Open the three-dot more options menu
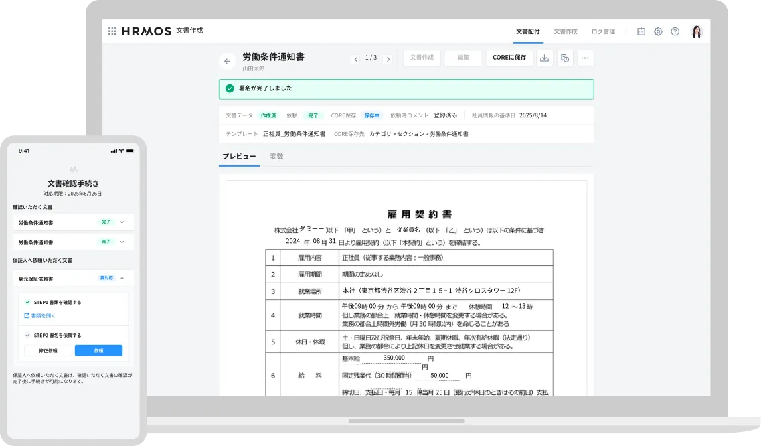The width and height of the screenshot is (761, 446). pyautogui.click(x=585, y=58)
